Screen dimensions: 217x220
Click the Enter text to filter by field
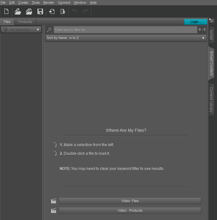(125, 30)
